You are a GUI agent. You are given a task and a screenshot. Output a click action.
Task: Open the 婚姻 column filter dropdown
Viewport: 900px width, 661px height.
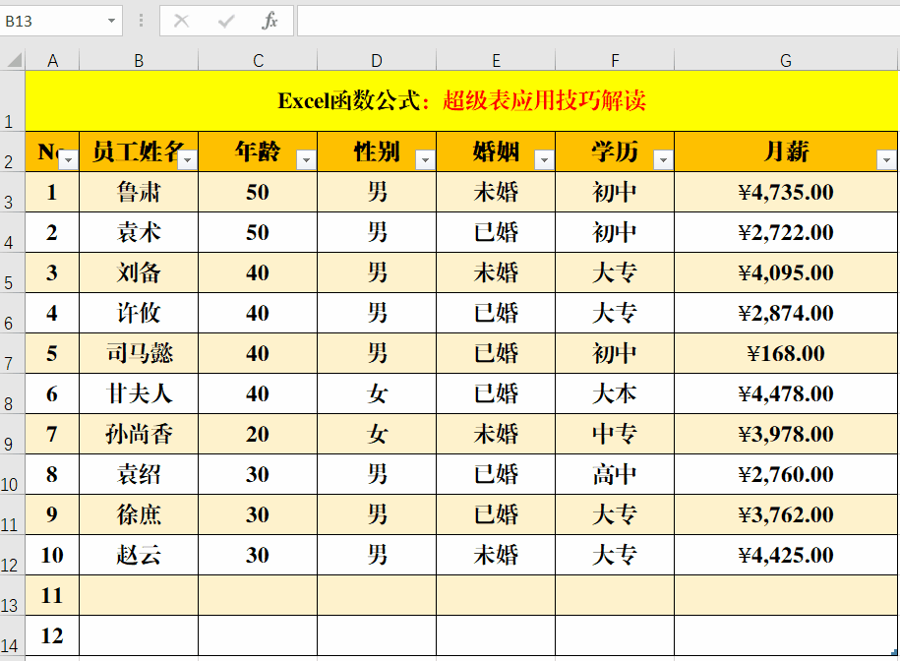(x=544, y=160)
